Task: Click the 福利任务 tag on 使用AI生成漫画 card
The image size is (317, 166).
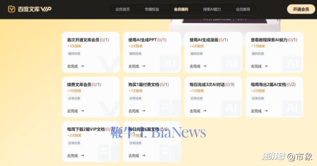Action: click(x=197, y=54)
